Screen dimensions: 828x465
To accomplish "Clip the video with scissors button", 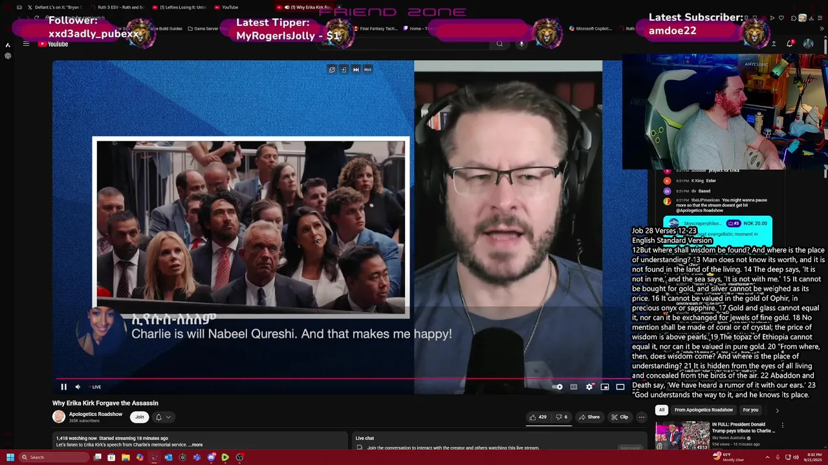I will click(620, 417).
